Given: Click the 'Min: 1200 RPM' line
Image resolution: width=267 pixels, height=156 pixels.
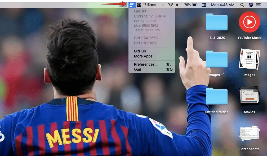Looking at the screenshot, I should pyautogui.click(x=152, y=21).
